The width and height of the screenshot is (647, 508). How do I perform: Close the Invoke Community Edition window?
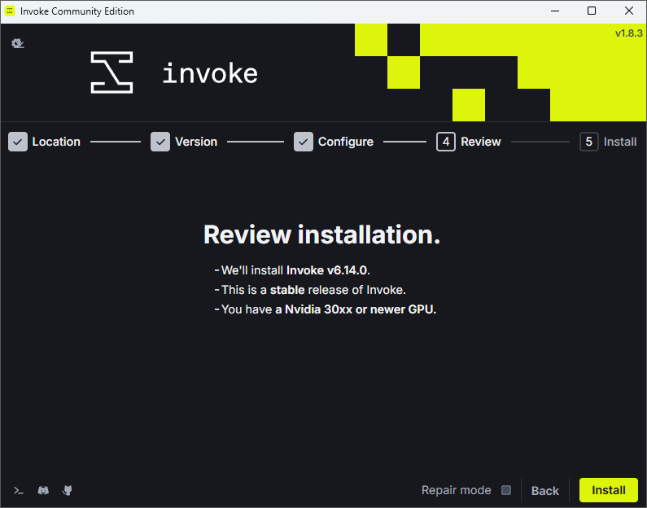coord(629,11)
